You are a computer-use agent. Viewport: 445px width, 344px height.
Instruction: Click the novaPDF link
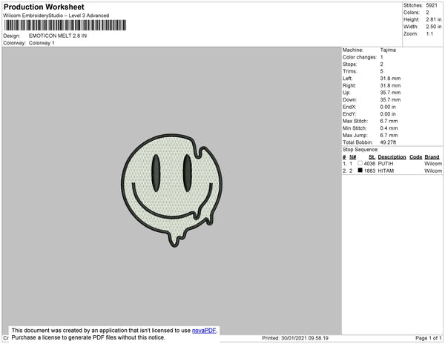click(x=204, y=331)
